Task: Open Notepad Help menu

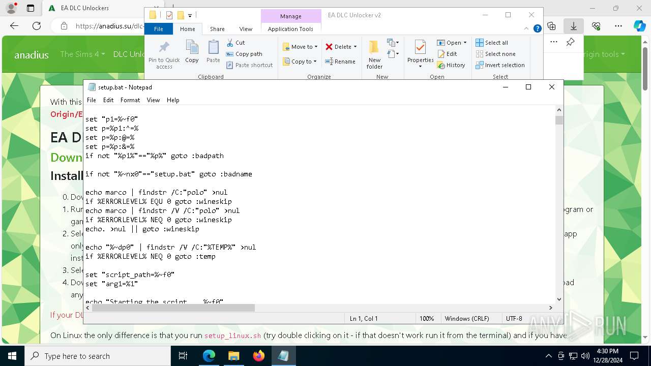Action: coord(173,100)
